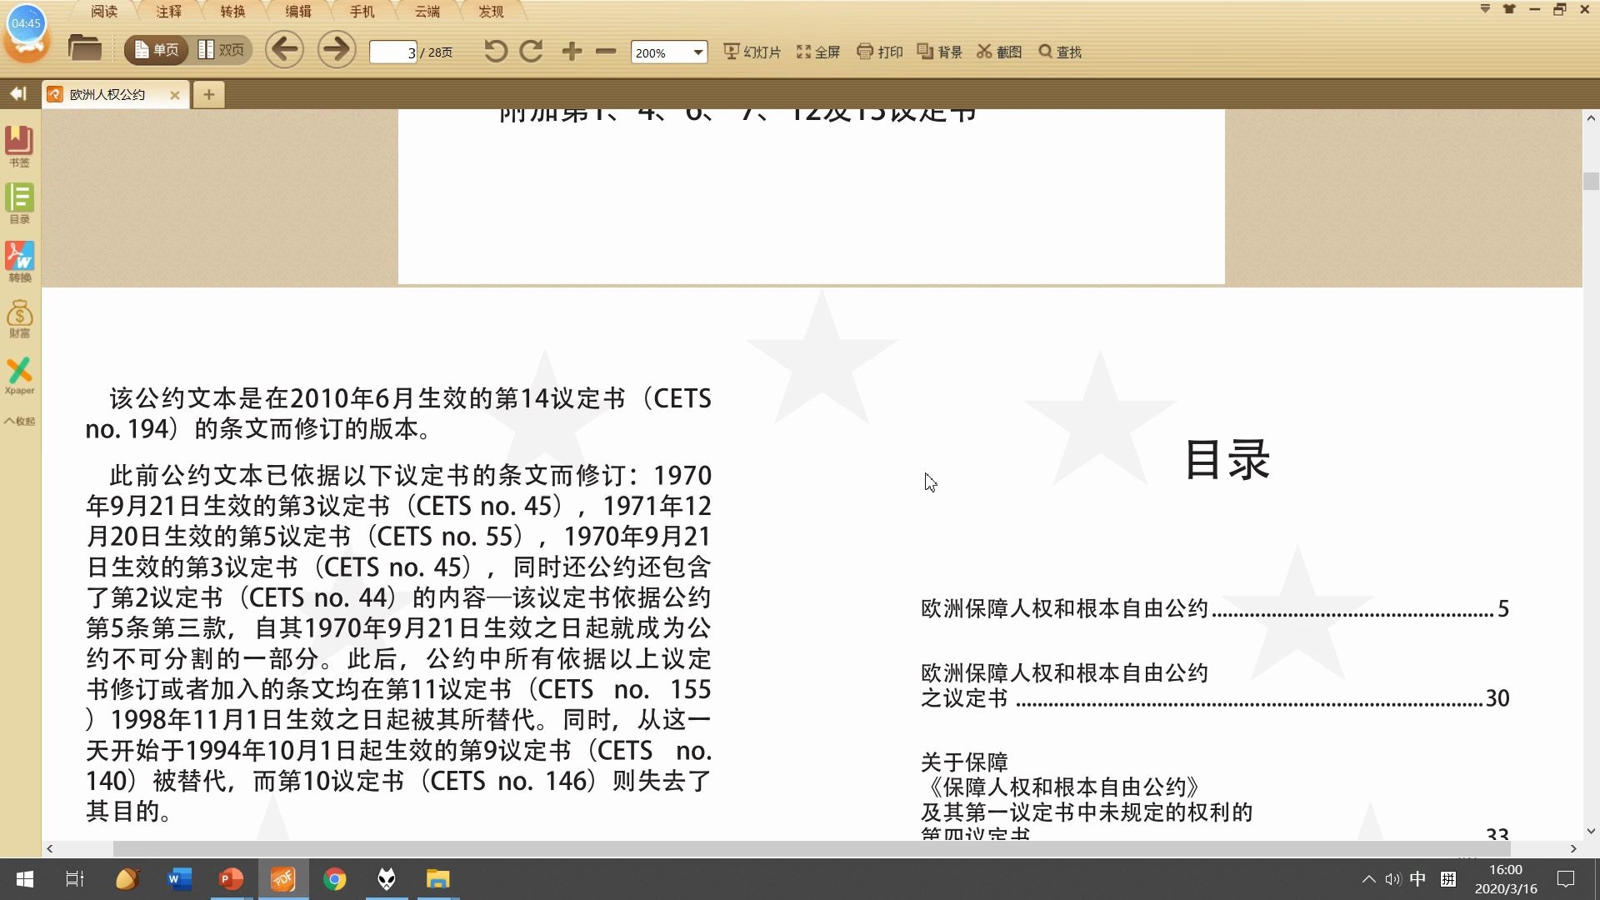Go to the next page arrow

(336, 49)
